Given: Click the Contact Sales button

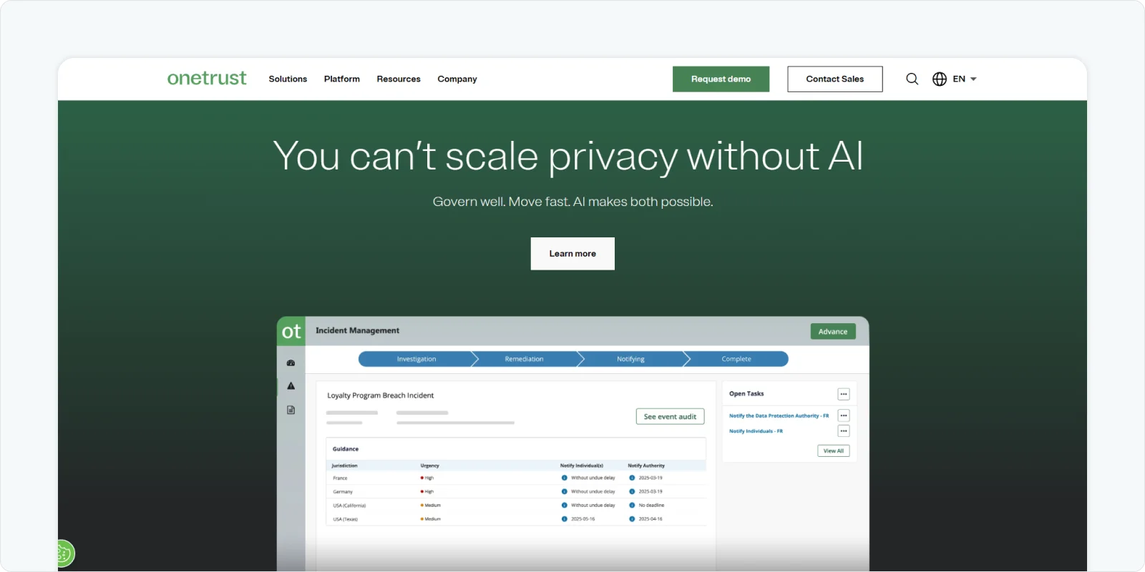Looking at the screenshot, I should 835,79.
